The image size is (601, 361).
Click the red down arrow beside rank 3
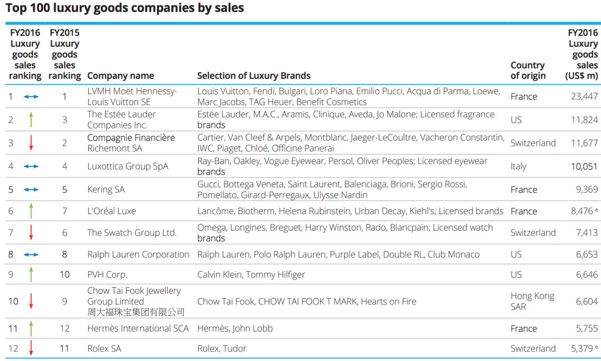31,142
